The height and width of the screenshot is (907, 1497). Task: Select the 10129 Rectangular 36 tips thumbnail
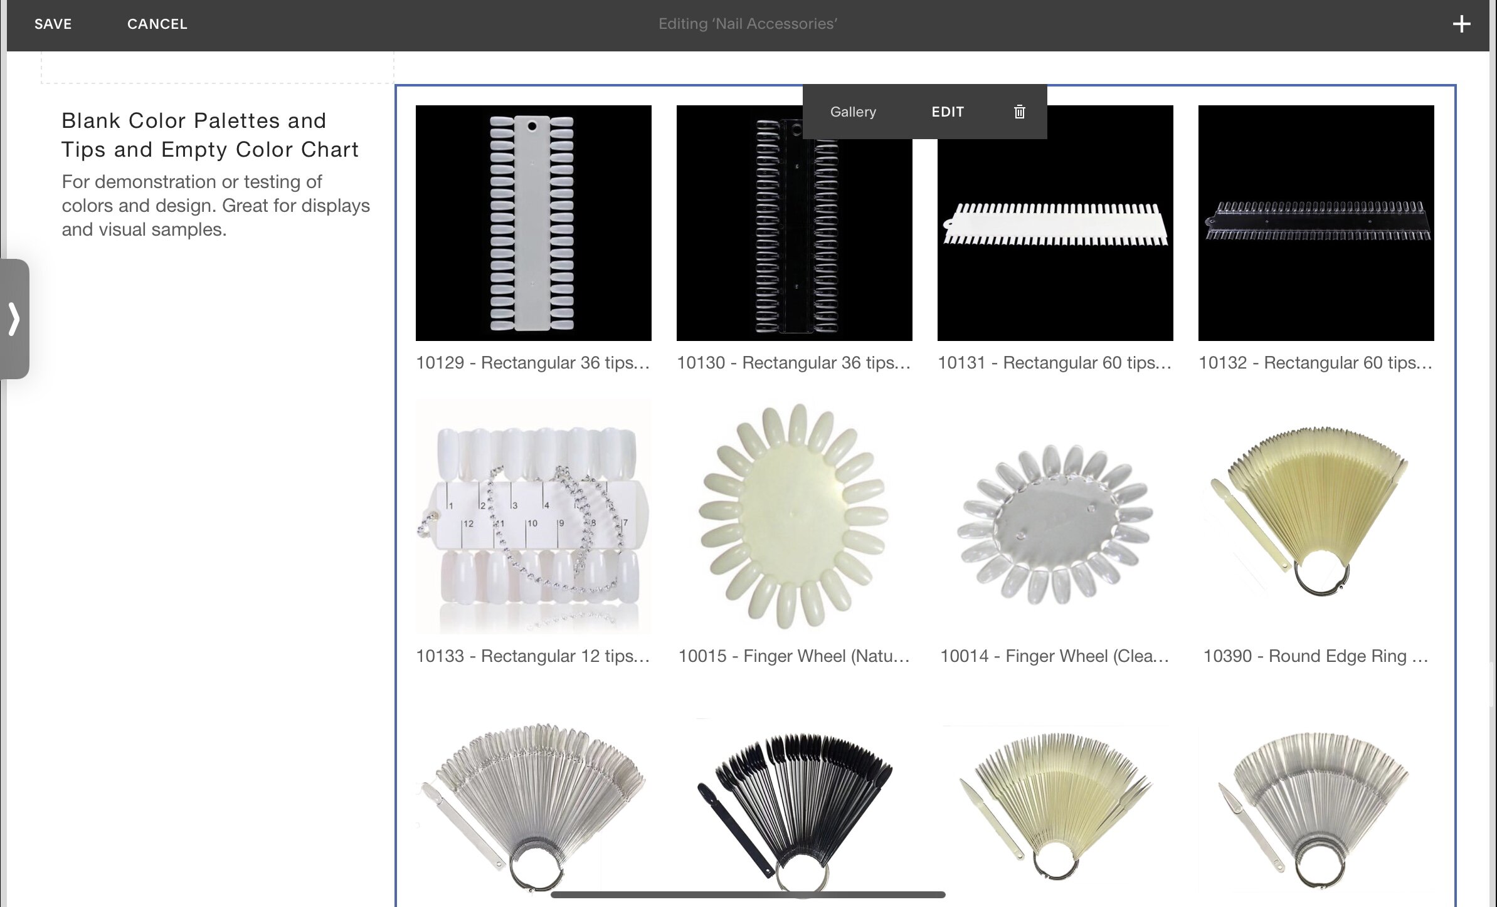point(533,223)
